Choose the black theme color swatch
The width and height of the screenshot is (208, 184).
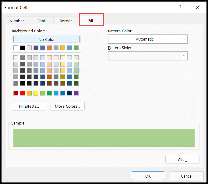[23, 48]
